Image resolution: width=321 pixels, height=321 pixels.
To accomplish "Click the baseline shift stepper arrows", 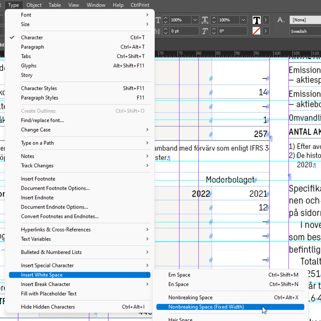I will click(x=165, y=31).
